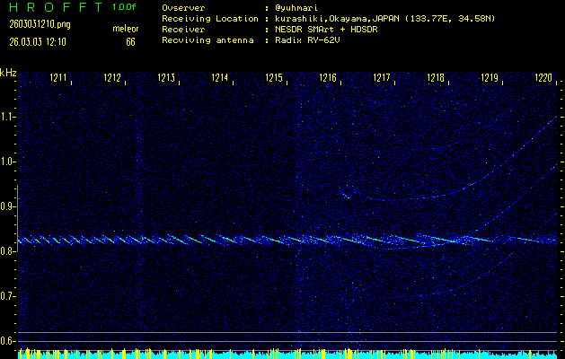Select the 1.0 kHz axis label
The height and width of the screenshot is (359, 565).
(8, 162)
